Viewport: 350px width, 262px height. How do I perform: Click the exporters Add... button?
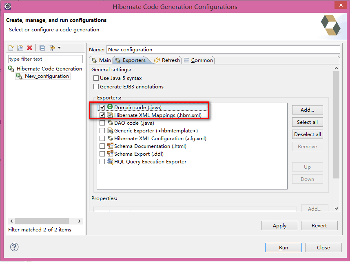point(307,110)
